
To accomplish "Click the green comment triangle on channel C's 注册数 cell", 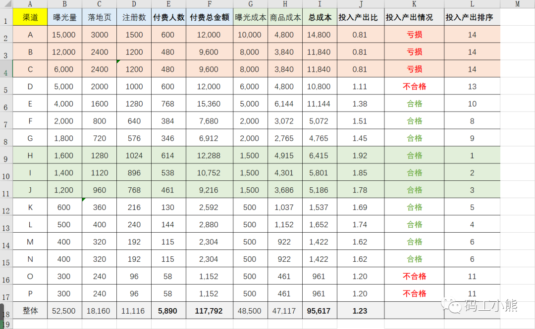I will point(119,61).
